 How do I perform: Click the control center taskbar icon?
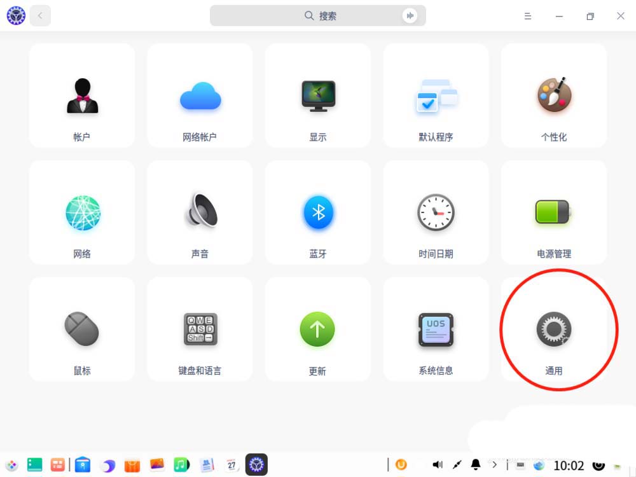tap(256, 464)
